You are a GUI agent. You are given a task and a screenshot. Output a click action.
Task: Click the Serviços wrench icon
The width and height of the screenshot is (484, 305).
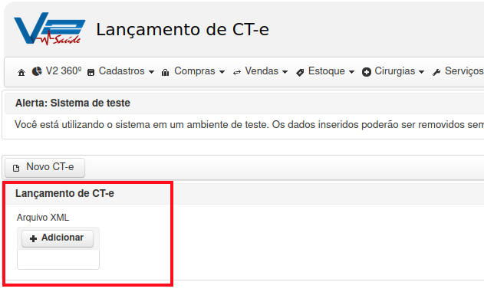436,73
